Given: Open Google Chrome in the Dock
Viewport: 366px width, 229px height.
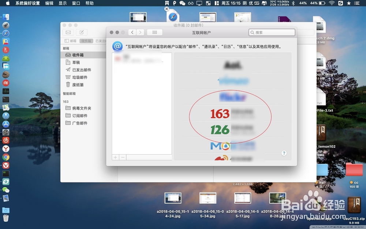Looking at the screenshot, I should coord(6,157).
